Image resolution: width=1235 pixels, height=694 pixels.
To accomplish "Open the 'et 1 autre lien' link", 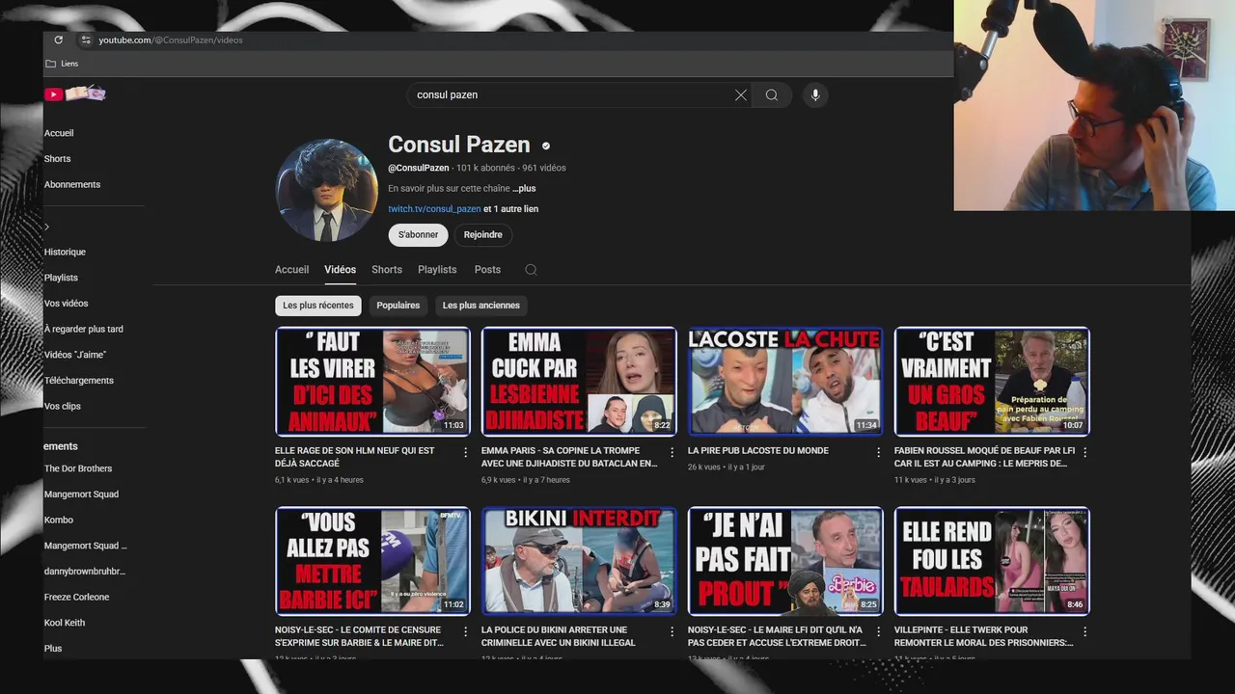I will coord(510,209).
